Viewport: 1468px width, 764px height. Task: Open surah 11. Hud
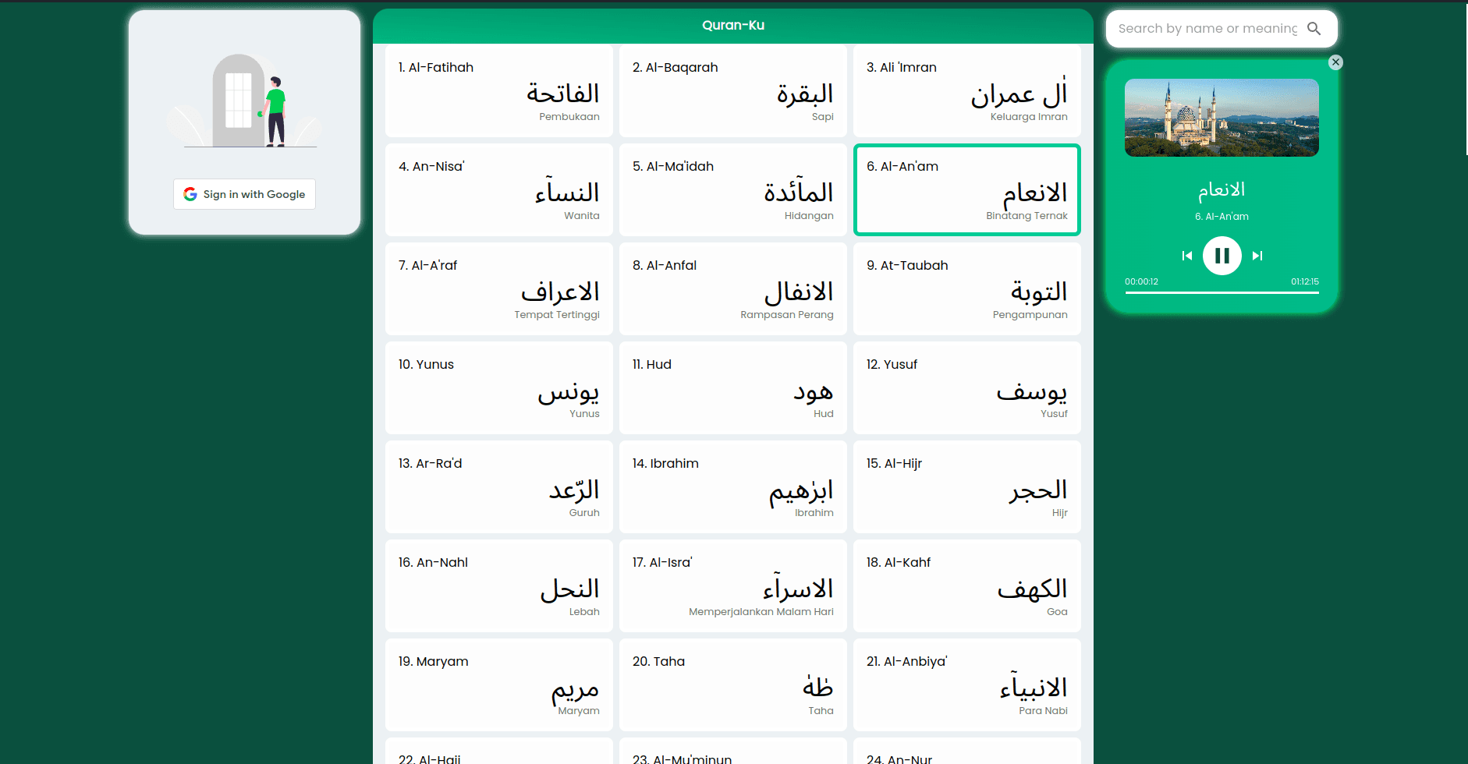733,388
